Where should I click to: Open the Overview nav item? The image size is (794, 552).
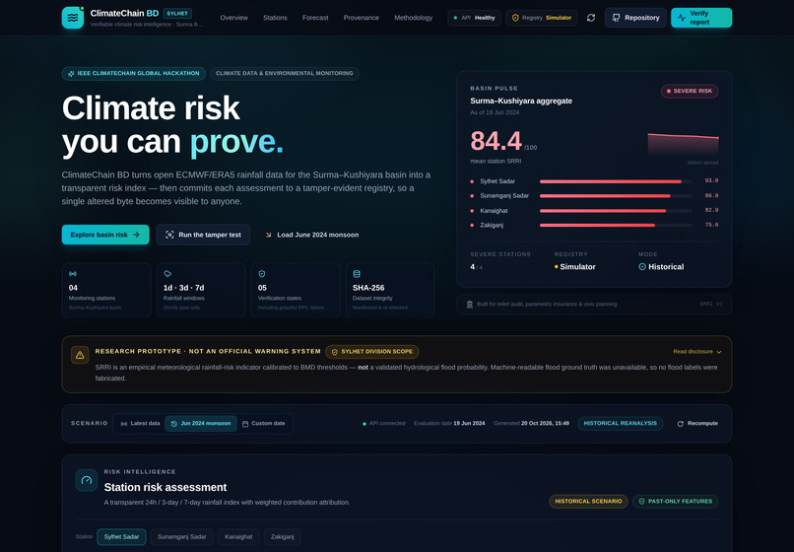click(x=233, y=18)
